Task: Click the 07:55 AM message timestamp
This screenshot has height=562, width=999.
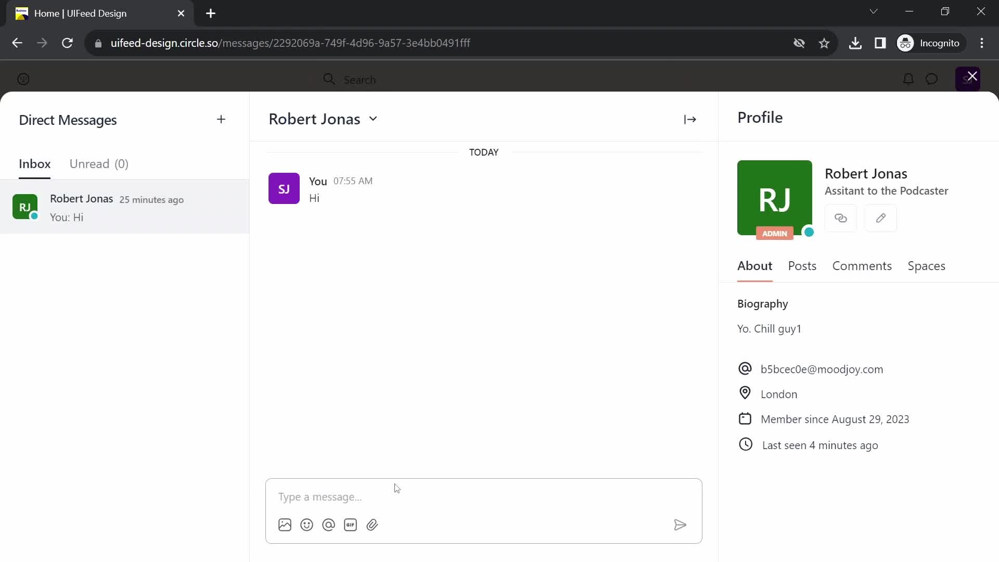Action: (x=353, y=181)
